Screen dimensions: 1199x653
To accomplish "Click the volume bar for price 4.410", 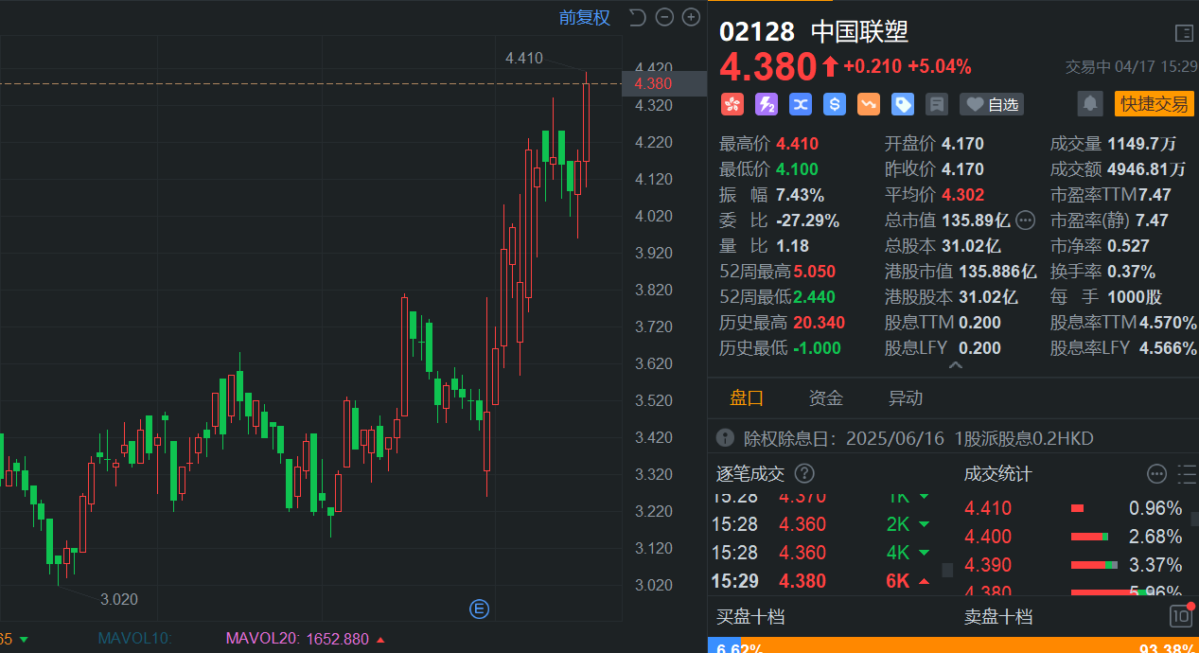I will (1077, 508).
